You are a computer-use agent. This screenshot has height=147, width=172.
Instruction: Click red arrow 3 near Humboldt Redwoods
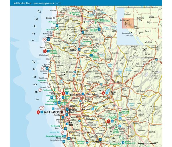click(x=45, y=51)
